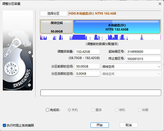164x131 pixels.
Task: Select the 重启 radio option
Action: click(x=93, y=110)
